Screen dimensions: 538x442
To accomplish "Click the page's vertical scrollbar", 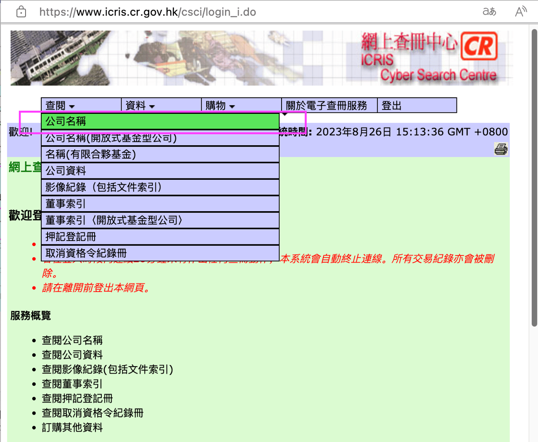I will click(x=534, y=179).
